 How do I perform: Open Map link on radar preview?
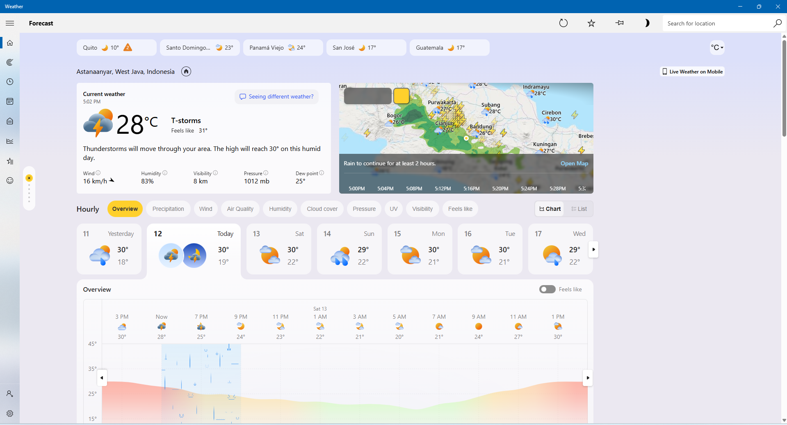point(574,164)
